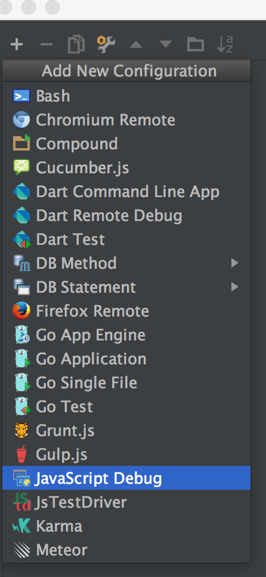Open the DB Method entry

tap(126, 263)
